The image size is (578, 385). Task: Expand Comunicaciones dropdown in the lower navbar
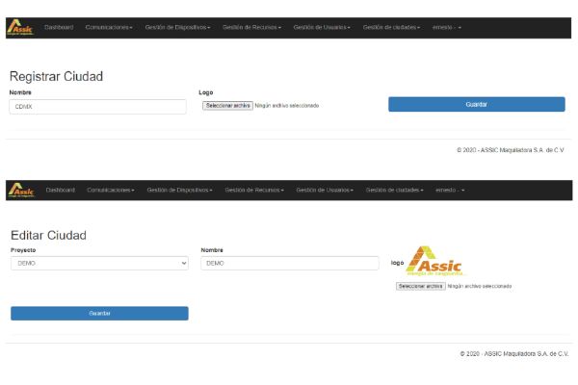coord(110,190)
